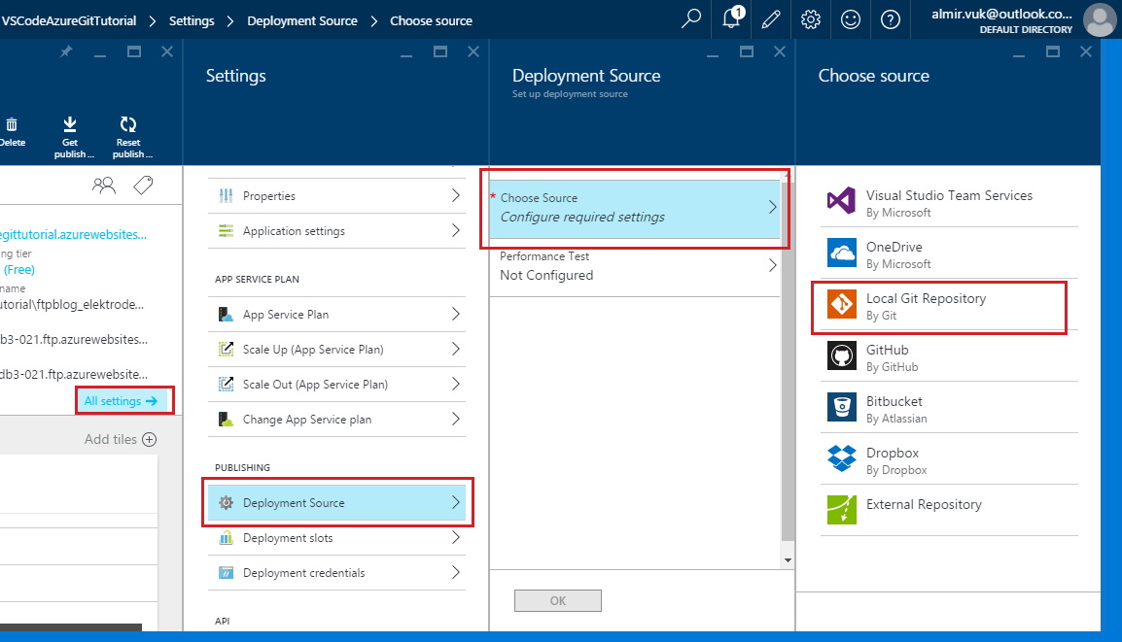Image resolution: width=1122 pixels, height=642 pixels.
Task: Click the smiley feedback icon
Action: 850,19
